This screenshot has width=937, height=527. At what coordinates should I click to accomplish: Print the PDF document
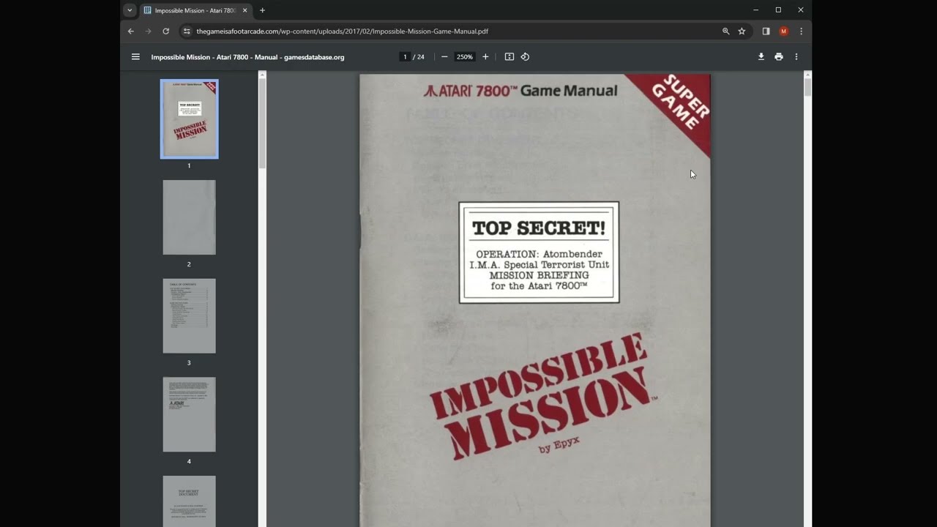pyautogui.click(x=779, y=56)
